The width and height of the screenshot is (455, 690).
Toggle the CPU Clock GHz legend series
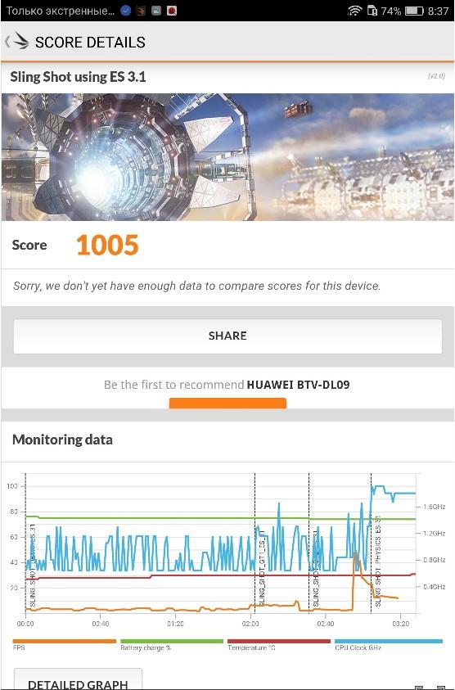388,645
